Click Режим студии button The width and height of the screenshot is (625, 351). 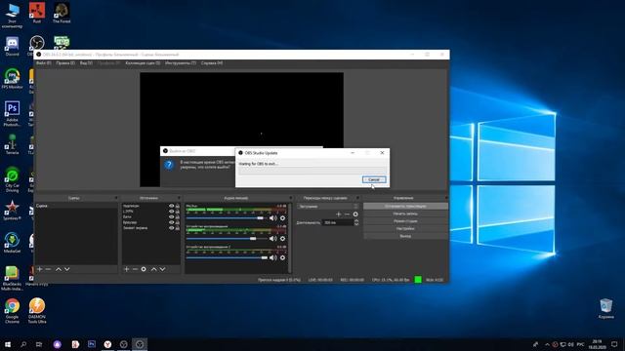point(405,221)
